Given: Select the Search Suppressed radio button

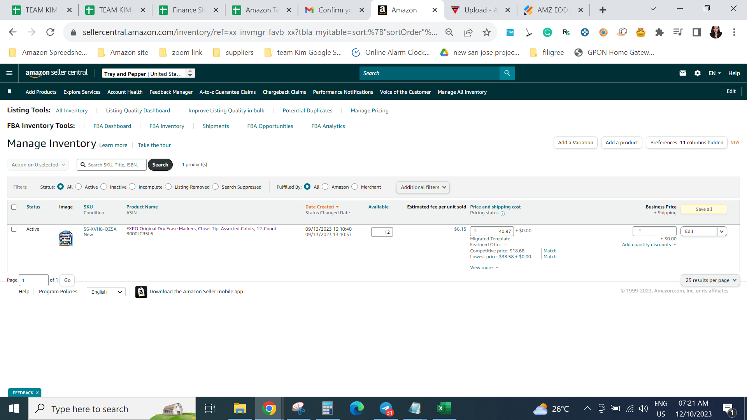Looking at the screenshot, I should coord(216,187).
